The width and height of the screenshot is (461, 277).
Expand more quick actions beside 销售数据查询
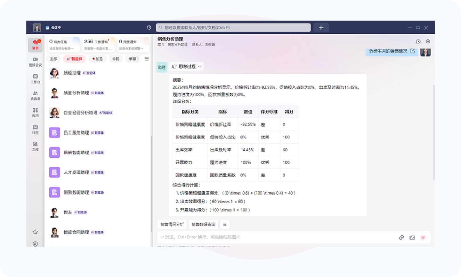click(225, 224)
